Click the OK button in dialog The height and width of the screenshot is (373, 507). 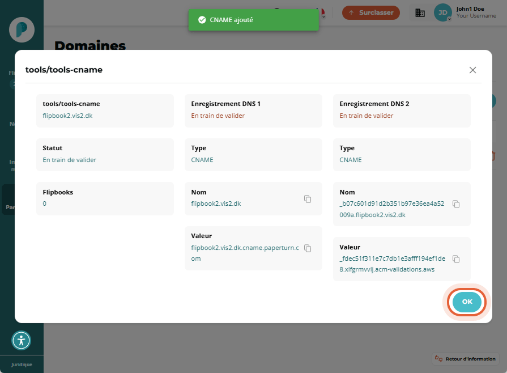click(x=467, y=302)
